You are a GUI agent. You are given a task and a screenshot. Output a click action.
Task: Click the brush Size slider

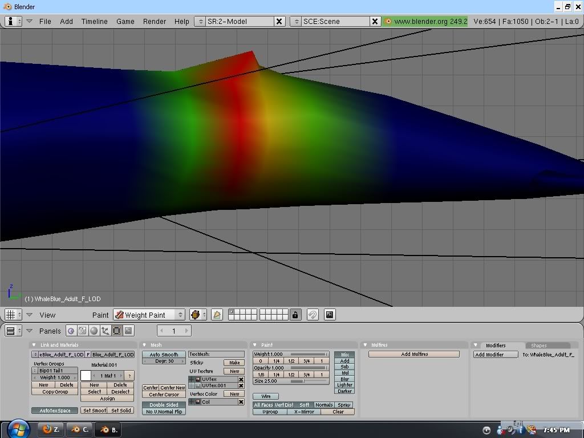click(291, 381)
